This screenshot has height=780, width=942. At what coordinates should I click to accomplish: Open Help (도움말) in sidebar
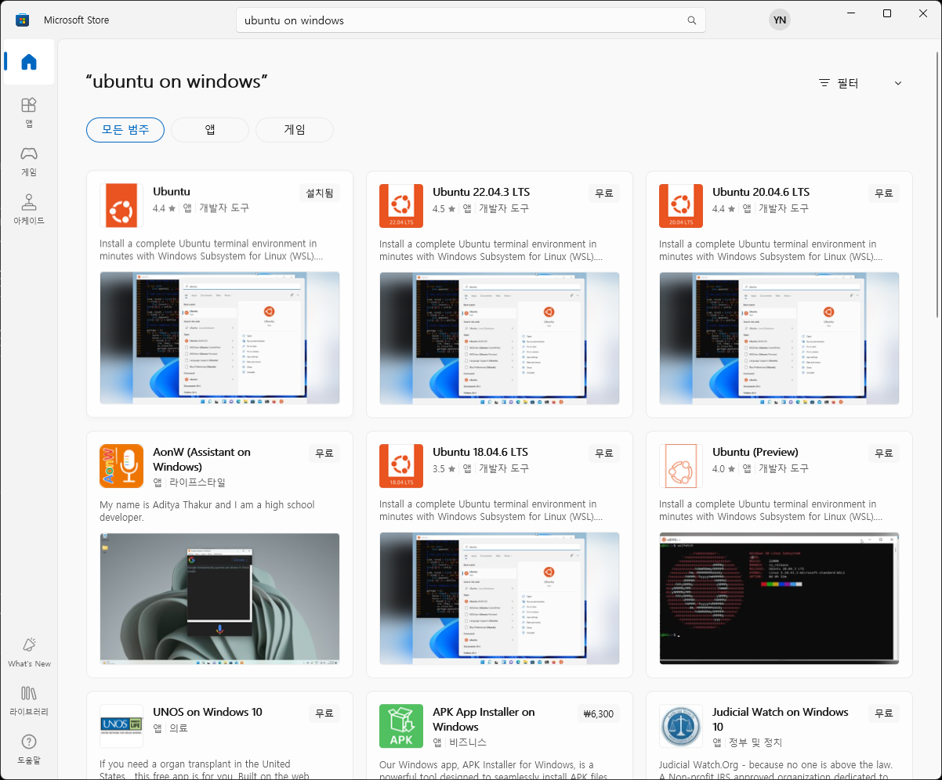tap(29, 749)
